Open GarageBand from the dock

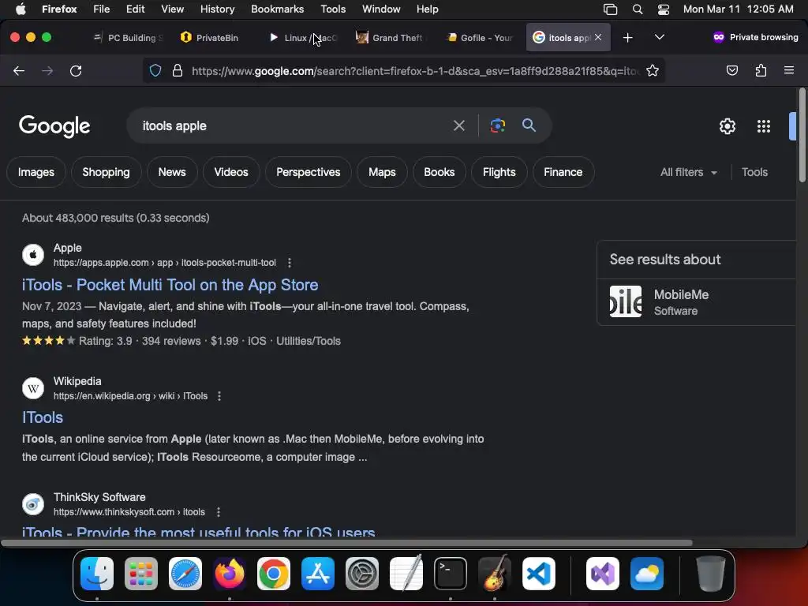[x=495, y=574]
